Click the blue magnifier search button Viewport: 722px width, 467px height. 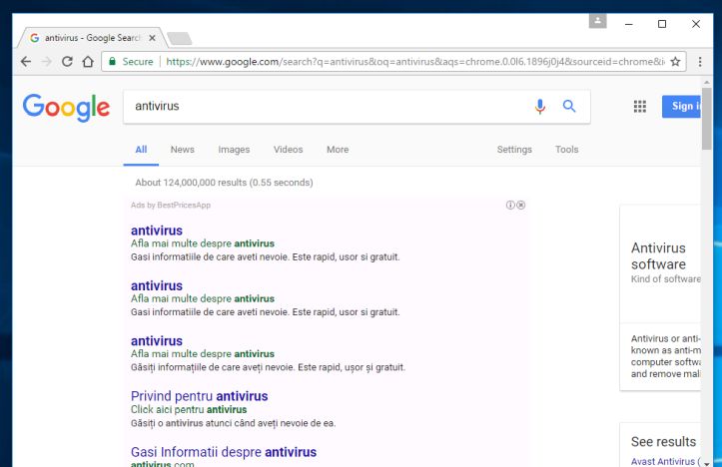click(569, 107)
